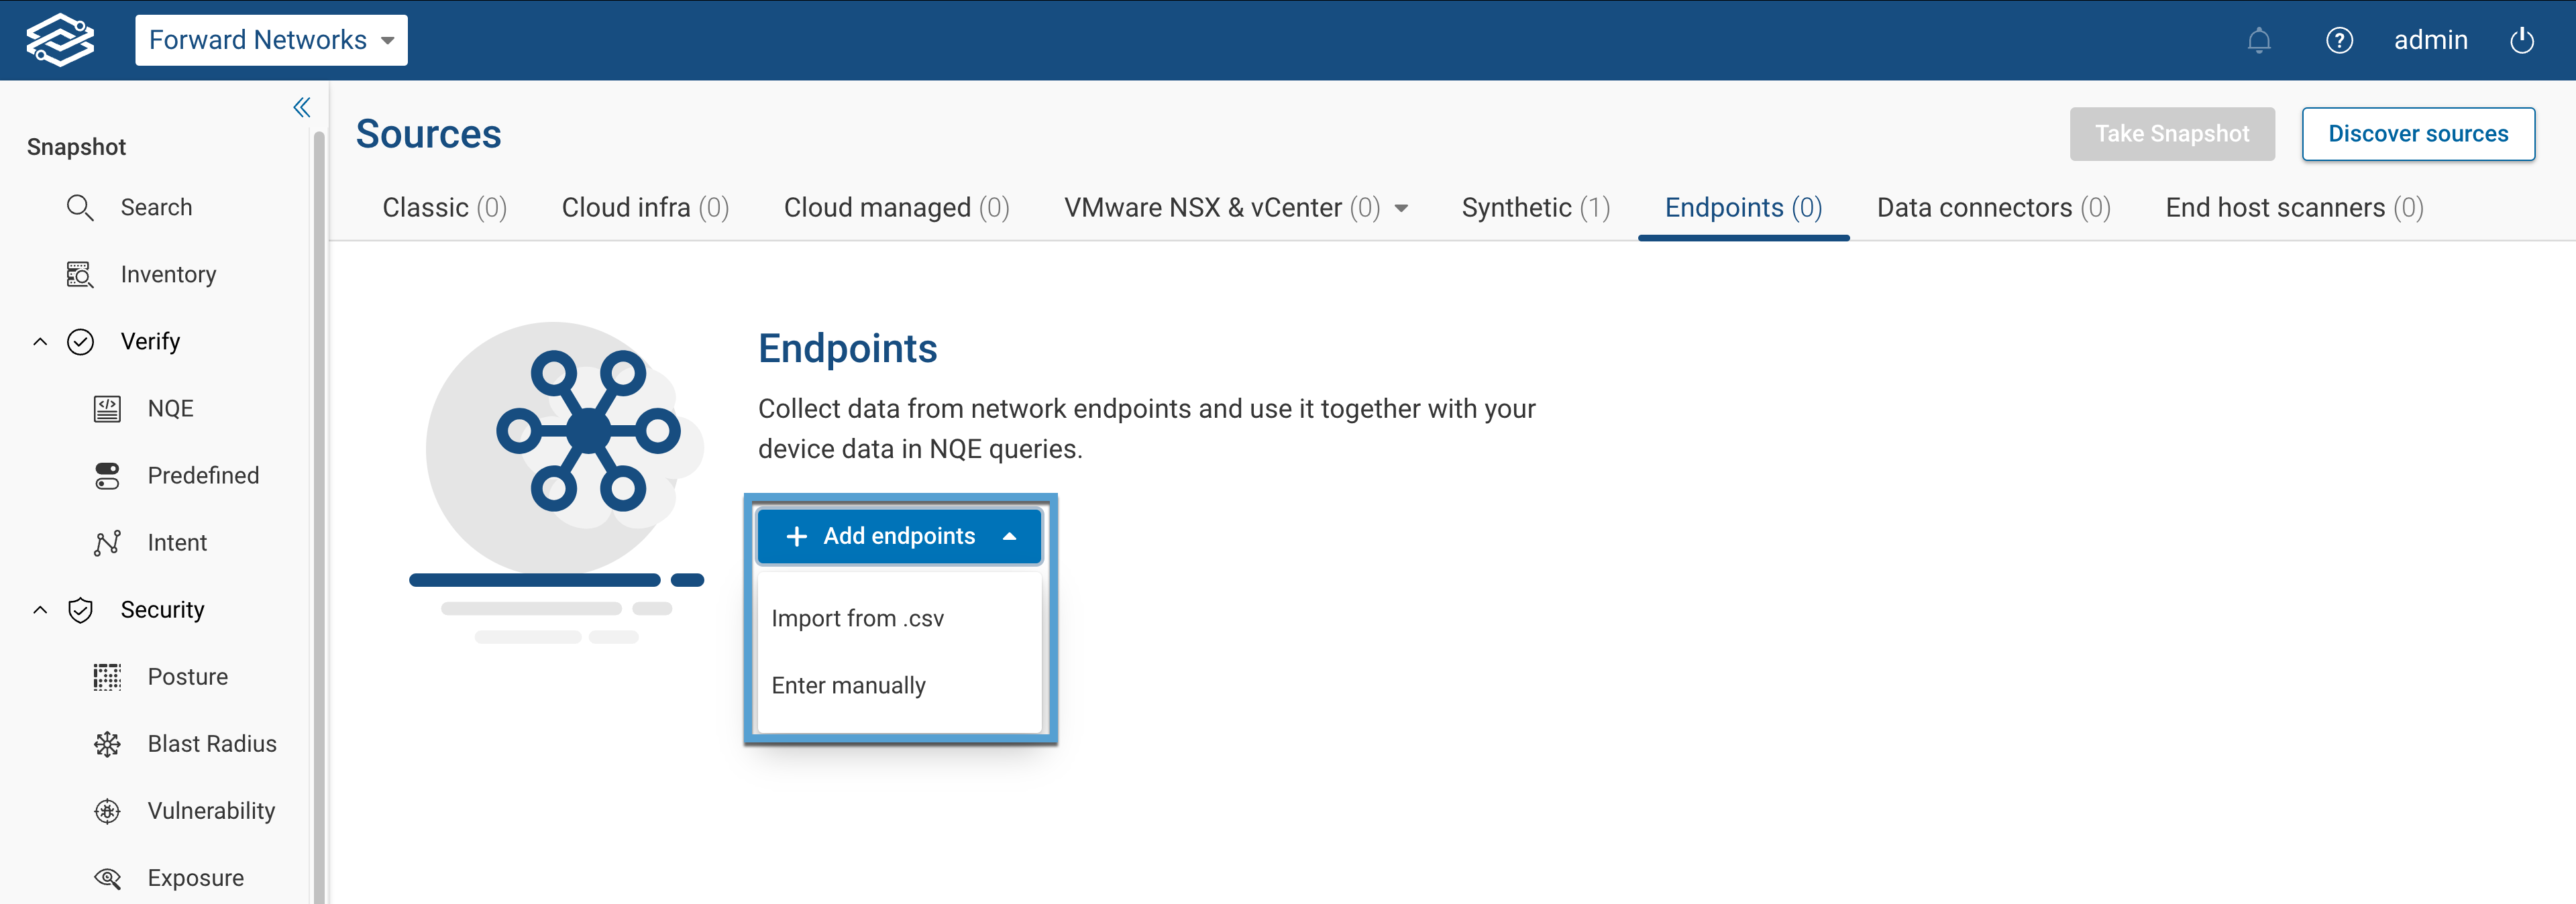The width and height of the screenshot is (2576, 904).
Task: Collapse the Security section
Action: click(40, 609)
